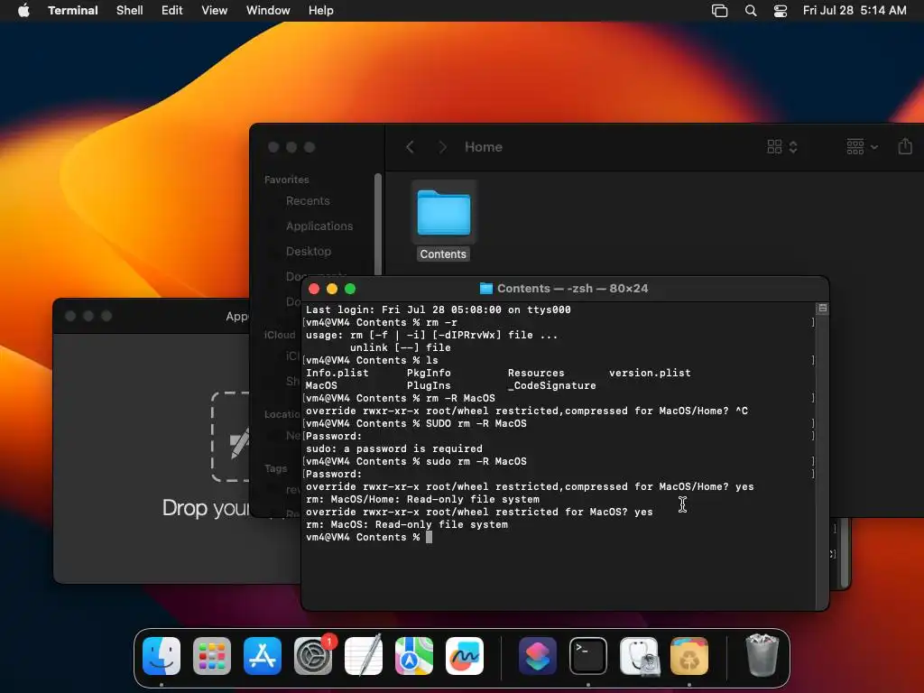Click the Terminal prompt cursor line

click(369, 538)
